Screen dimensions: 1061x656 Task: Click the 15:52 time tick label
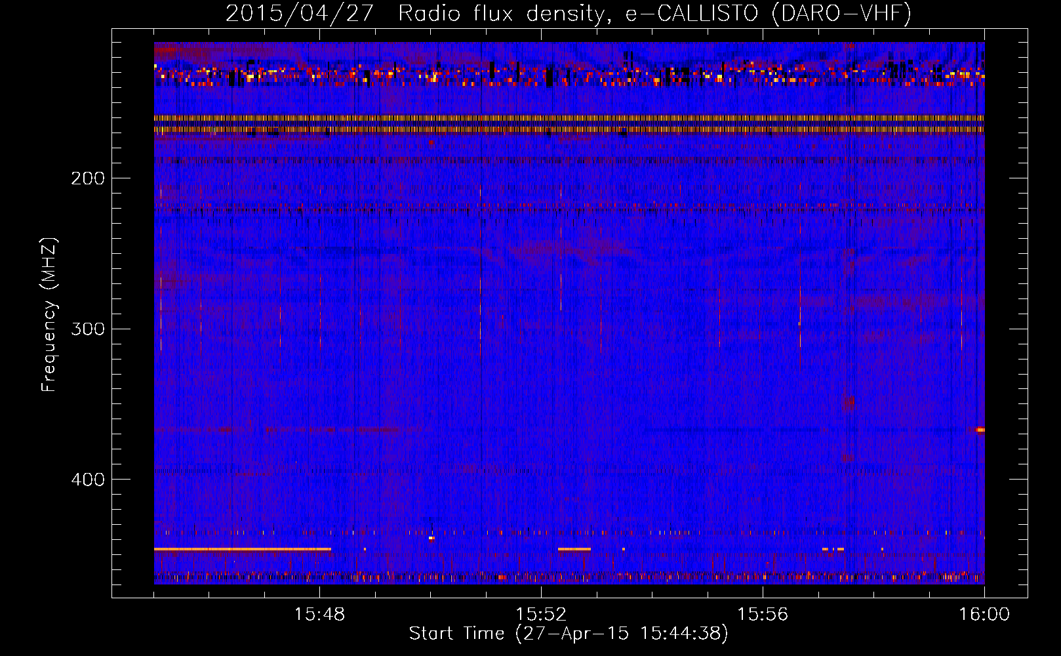(541, 615)
